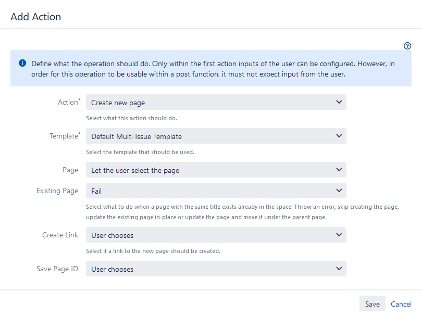Click the chevron arrow of Existing Page field
This screenshot has height=316, width=422.
(x=339, y=191)
